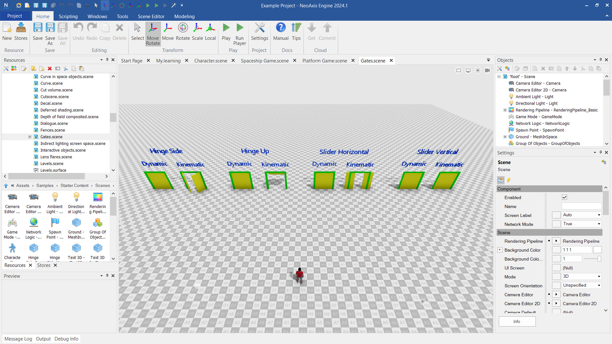The image size is (612, 344).
Task: Click the Info button
Action: 517,321
